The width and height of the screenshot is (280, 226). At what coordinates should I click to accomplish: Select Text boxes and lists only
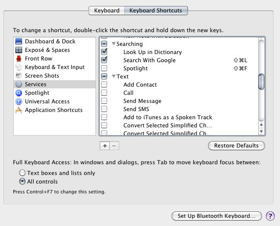click(23, 173)
